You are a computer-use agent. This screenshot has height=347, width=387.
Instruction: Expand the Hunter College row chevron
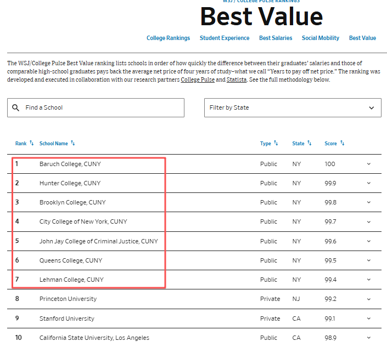point(368,183)
